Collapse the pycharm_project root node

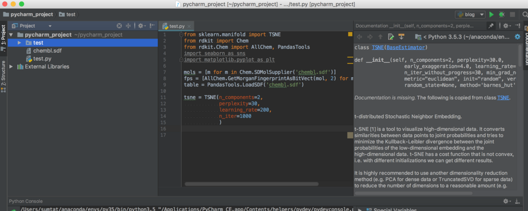coord(11,34)
